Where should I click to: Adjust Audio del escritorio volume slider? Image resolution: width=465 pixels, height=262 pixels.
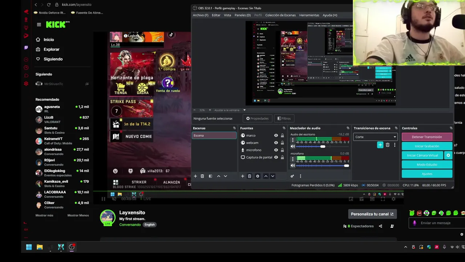pos(323,146)
